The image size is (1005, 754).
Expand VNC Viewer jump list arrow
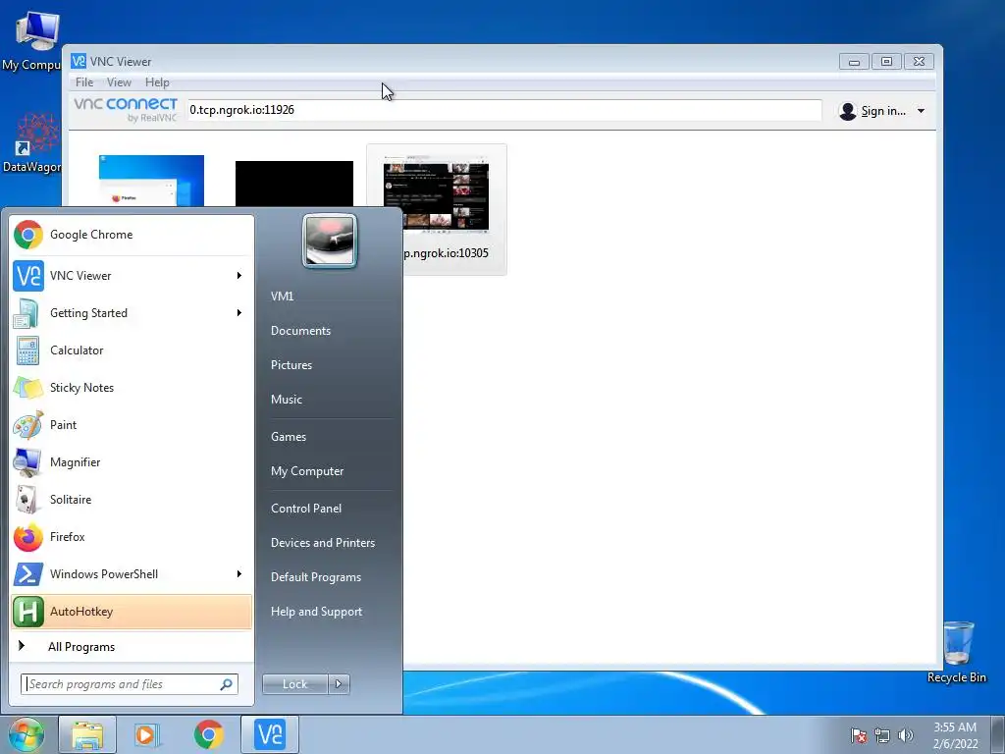[x=239, y=276]
